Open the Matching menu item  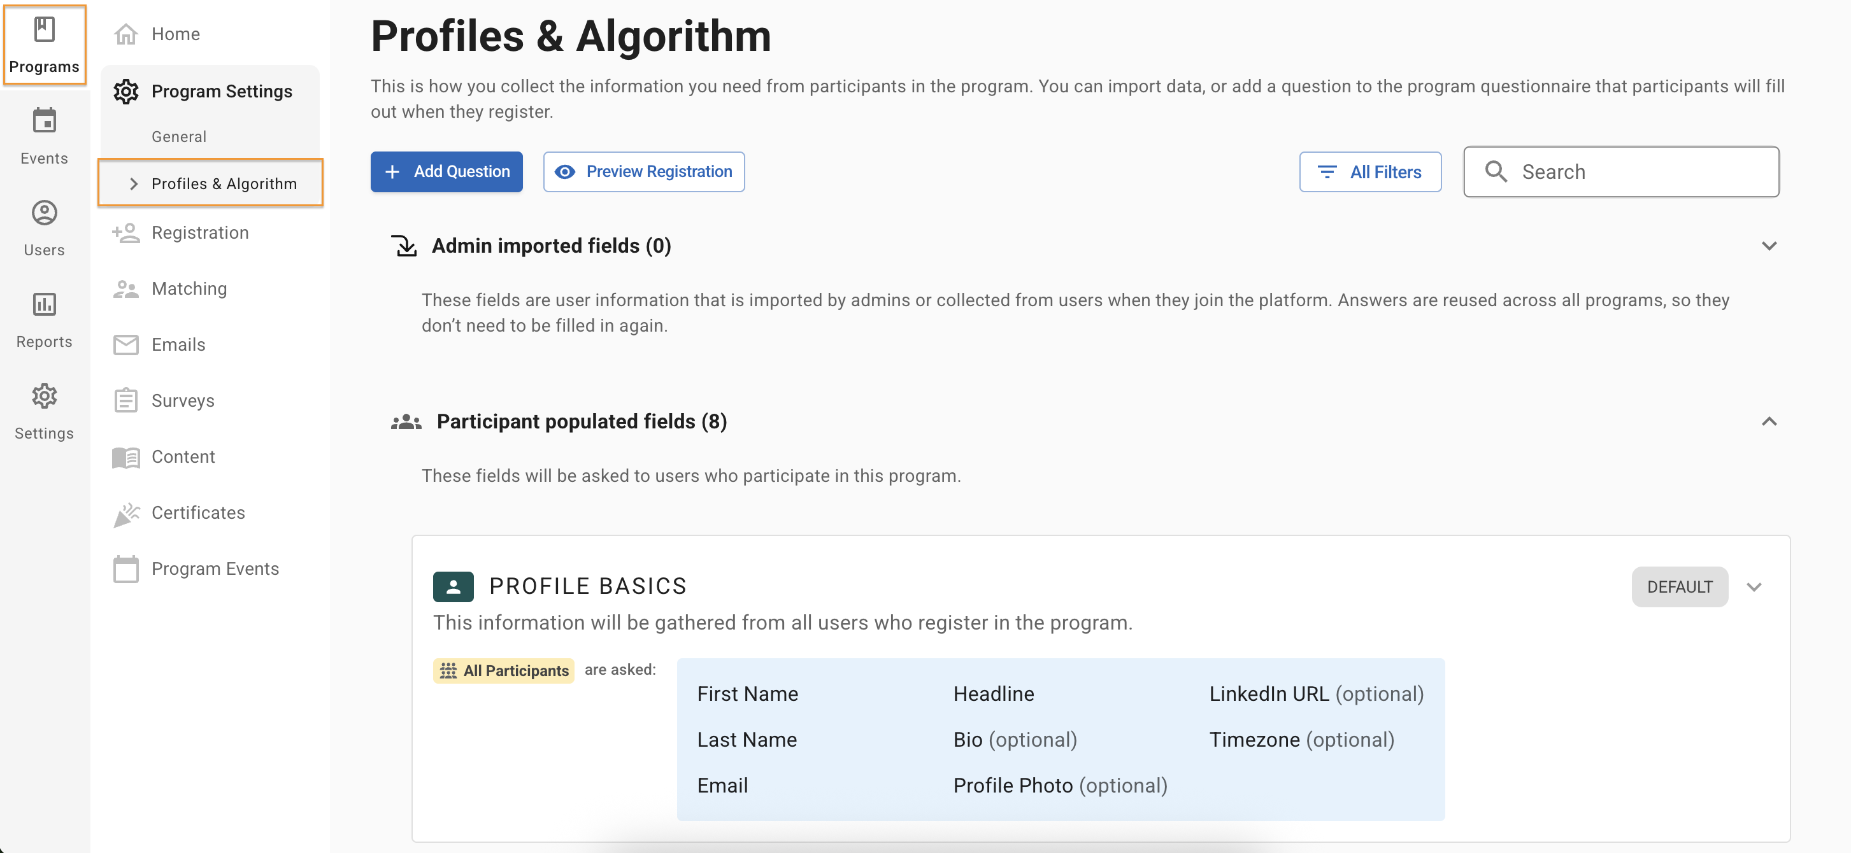point(189,288)
